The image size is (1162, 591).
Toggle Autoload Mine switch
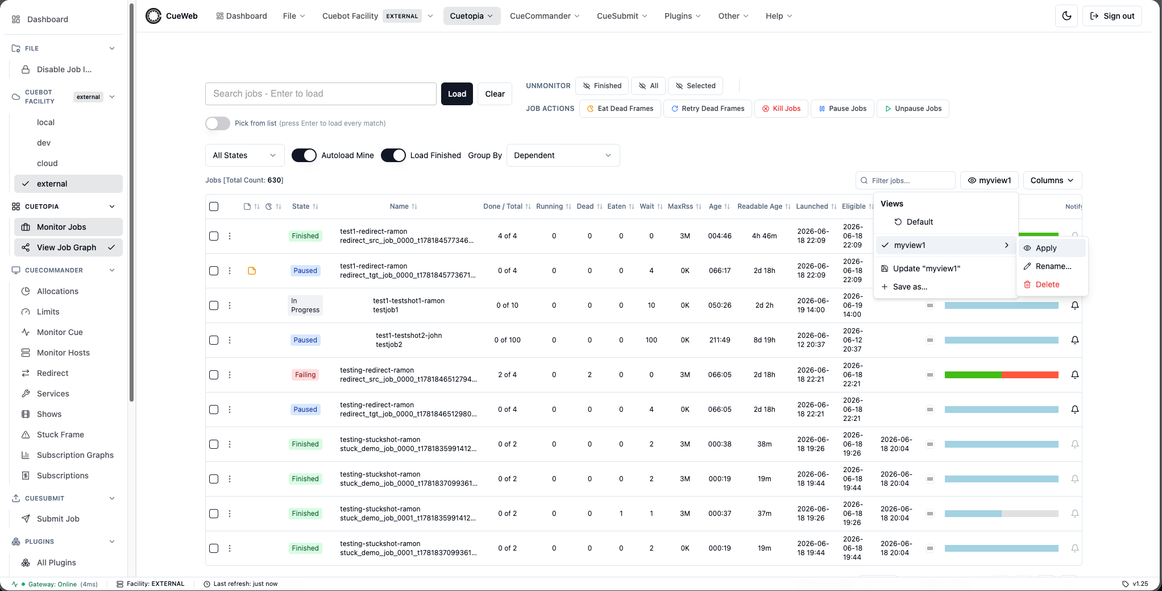tap(304, 155)
